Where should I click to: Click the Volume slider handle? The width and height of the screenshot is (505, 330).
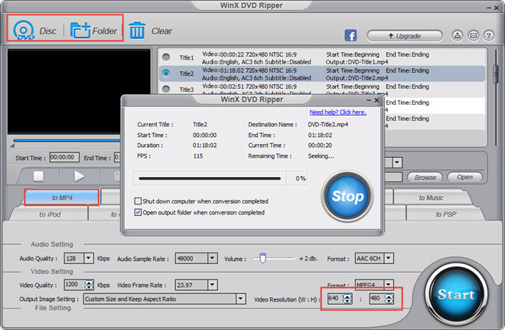point(262,259)
